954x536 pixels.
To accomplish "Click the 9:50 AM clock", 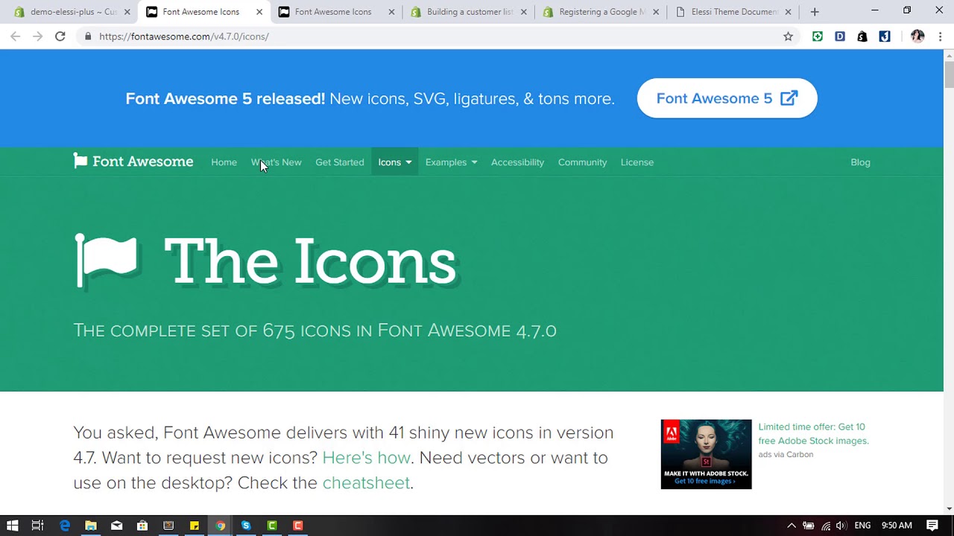I will [897, 526].
